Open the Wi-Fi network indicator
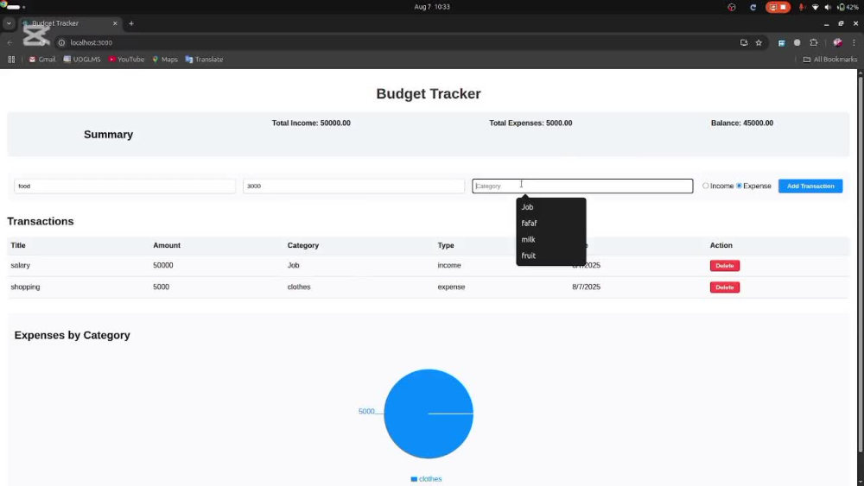Viewport: 864px width, 486px height. [815, 7]
